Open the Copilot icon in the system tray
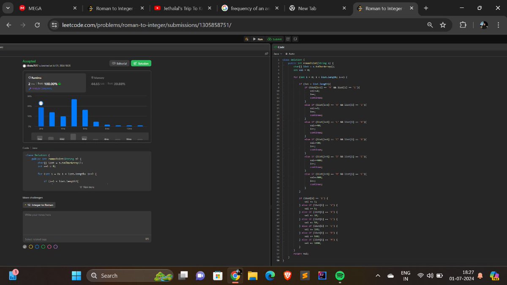The image size is (507, 285). tap(495, 276)
